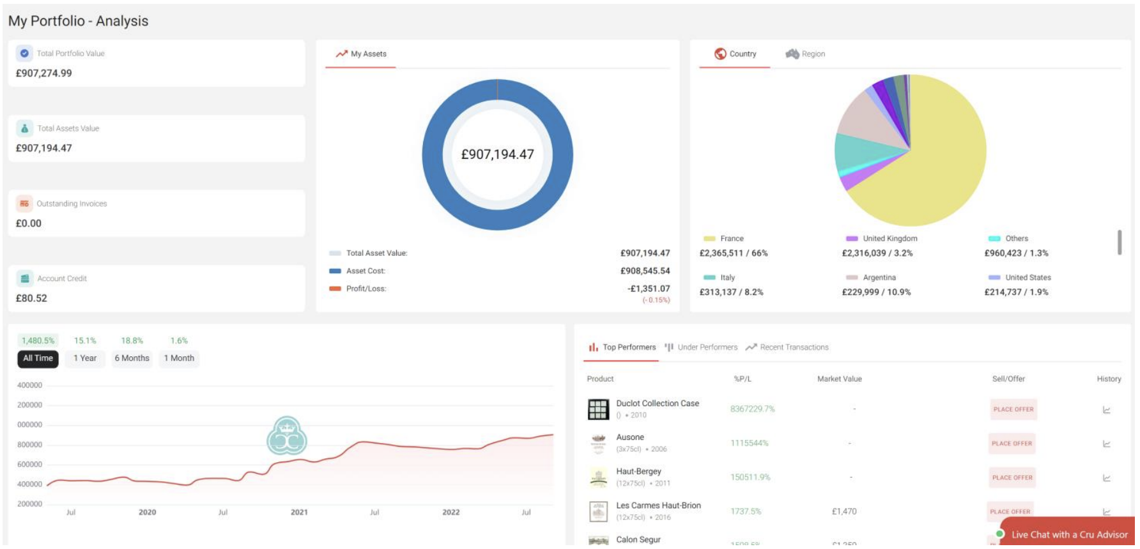Switch to the My Assets tab

pos(361,54)
